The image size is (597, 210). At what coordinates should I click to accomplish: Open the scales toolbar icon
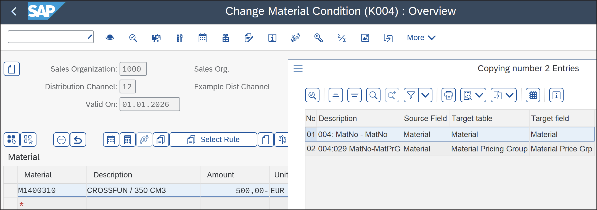click(x=179, y=38)
